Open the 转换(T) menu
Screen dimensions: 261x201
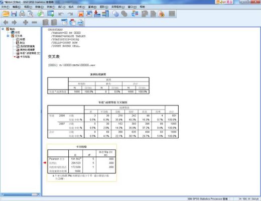pyautogui.click(x=51, y=7)
